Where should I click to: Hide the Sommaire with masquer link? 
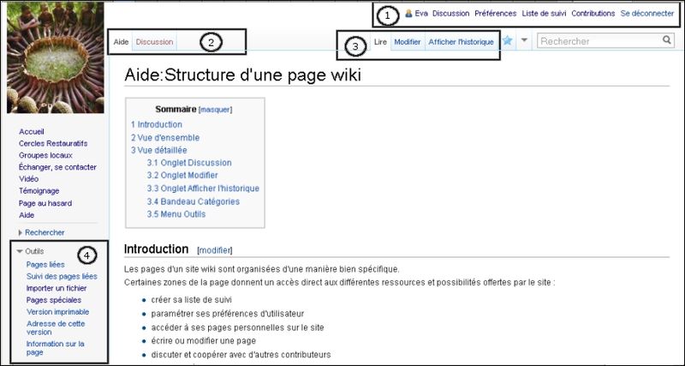coord(215,110)
